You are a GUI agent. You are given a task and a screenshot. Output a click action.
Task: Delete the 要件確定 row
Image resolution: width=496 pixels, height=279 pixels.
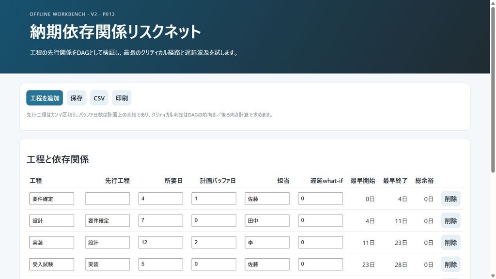tap(451, 199)
